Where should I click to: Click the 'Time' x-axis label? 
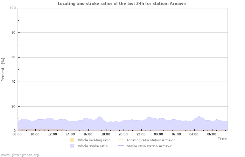222,139
